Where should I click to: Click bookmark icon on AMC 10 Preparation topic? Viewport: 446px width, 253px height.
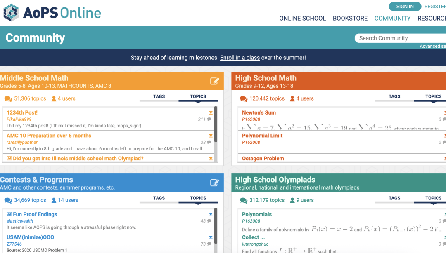(211, 136)
